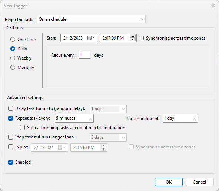Click Cancel to discard the trigger
This screenshot has height=191, width=219.
(x=199, y=182)
